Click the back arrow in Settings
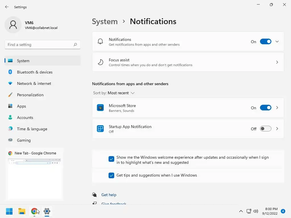Viewport: 291px width, 218px height. pyautogui.click(x=7, y=7)
